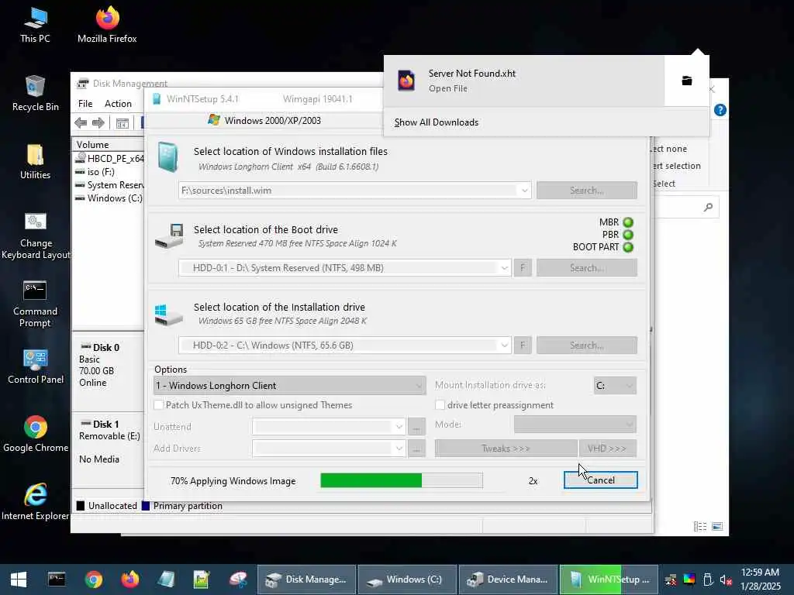Launch Internet Explorer from the desktop
The image size is (794, 595).
tap(35, 502)
